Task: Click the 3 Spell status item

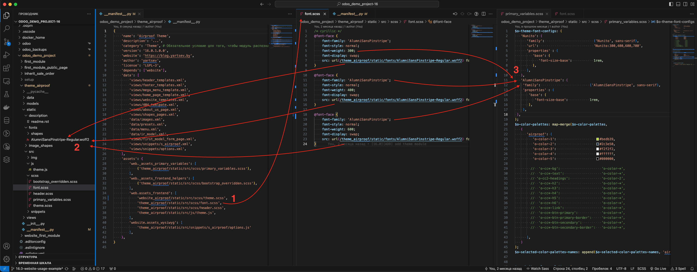Action: point(678,269)
